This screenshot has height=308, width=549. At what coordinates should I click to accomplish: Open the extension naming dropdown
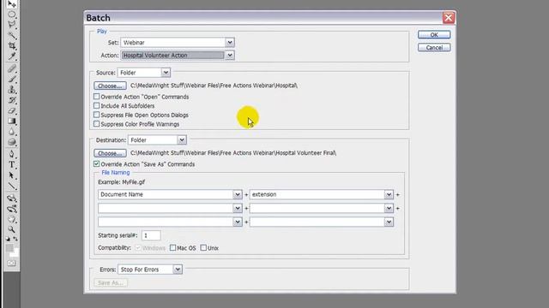coord(322,194)
